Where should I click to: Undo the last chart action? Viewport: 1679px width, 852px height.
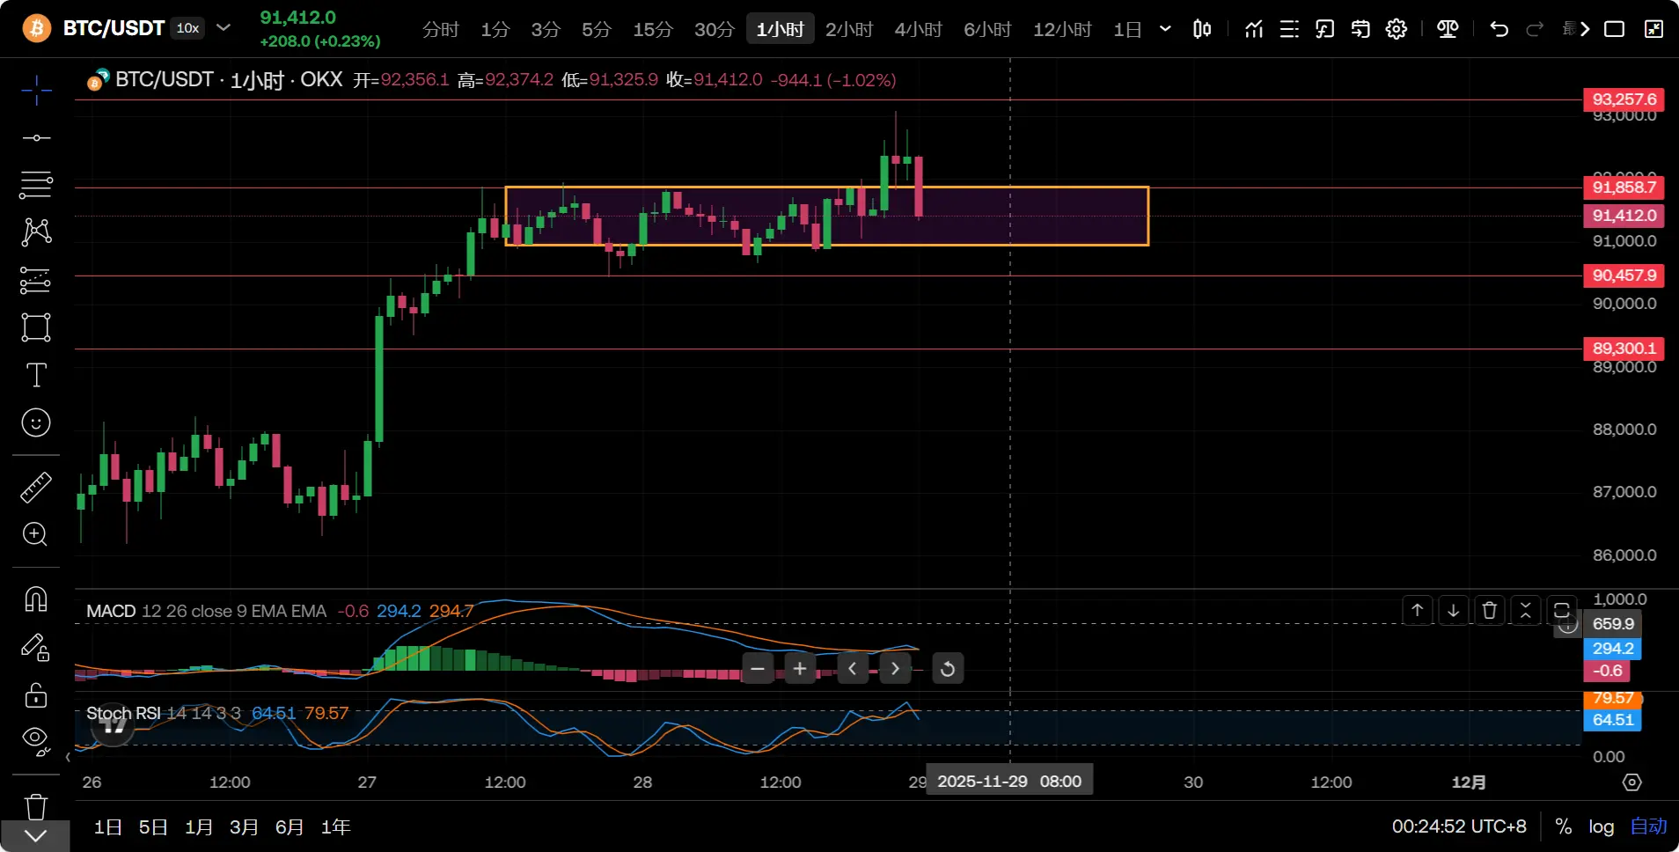(x=1499, y=29)
